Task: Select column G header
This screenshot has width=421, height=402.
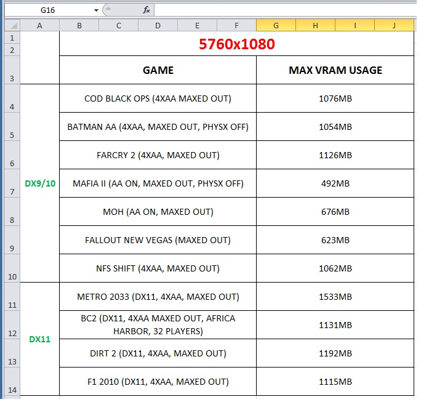Action: point(276,25)
